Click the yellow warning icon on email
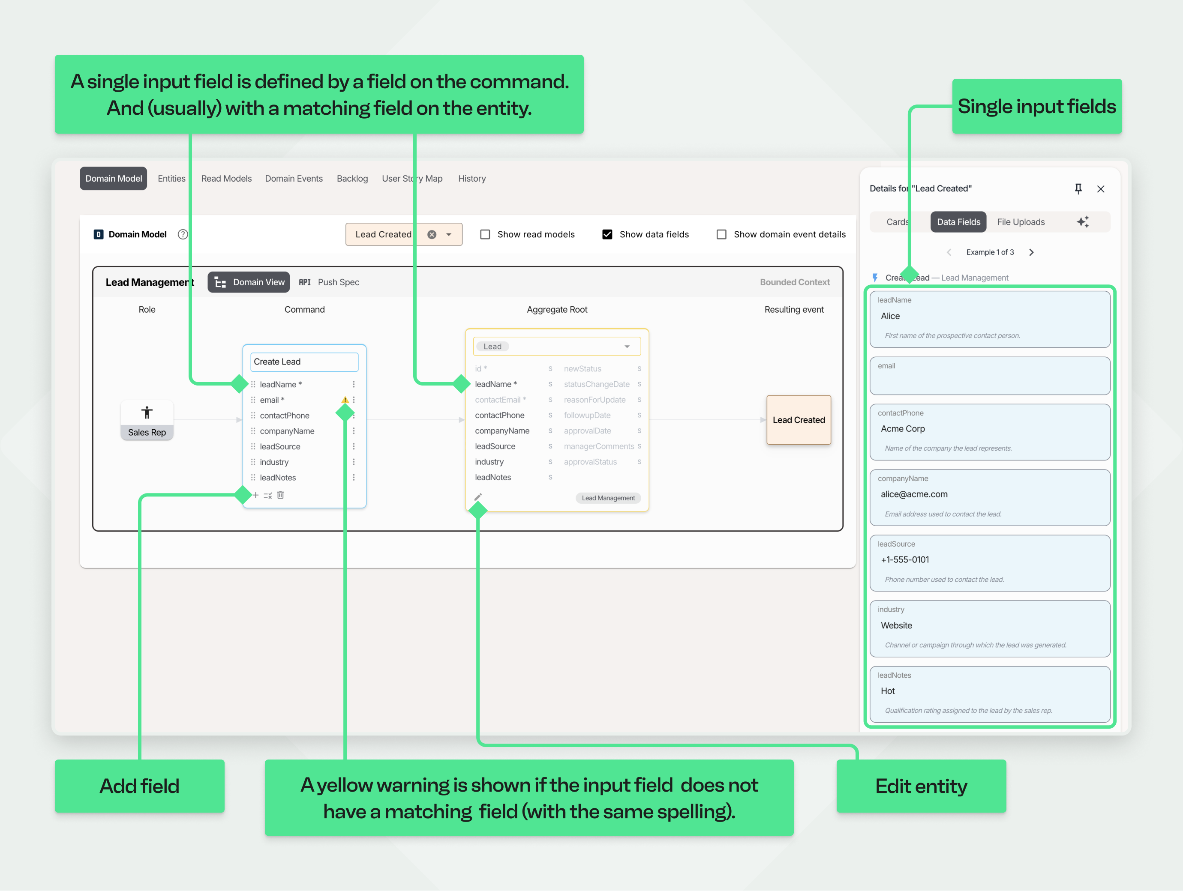Screen dimensions: 1183x891 point(345,400)
